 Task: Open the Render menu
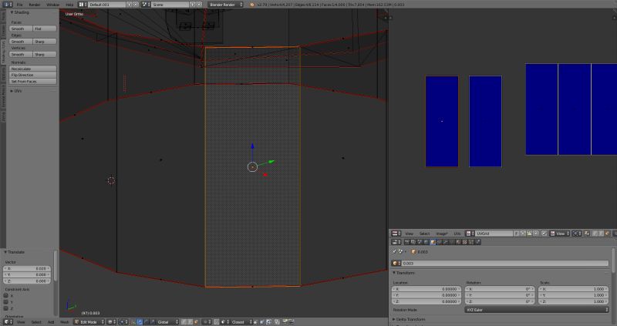pos(35,5)
